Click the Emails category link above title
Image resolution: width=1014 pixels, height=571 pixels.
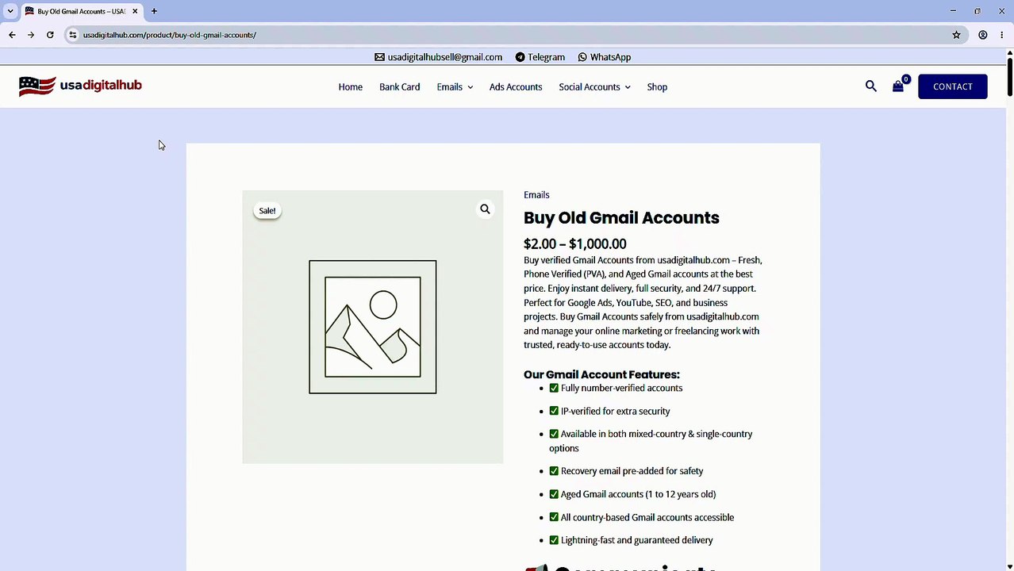pos(536,195)
